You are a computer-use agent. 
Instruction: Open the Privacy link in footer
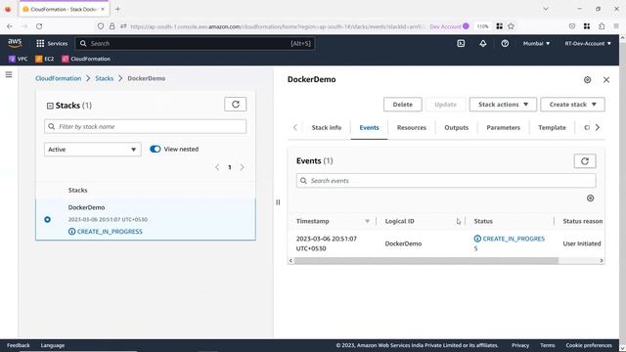(520, 345)
